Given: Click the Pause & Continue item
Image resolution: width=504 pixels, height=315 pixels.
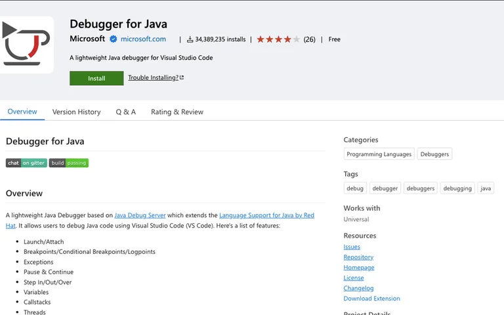Looking at the screenshot, I should pos(49,272).
